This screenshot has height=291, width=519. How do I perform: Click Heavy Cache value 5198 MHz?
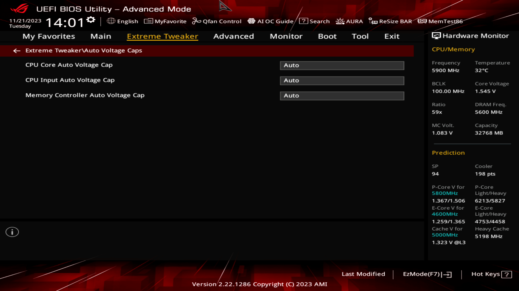(x=488, y=236)
